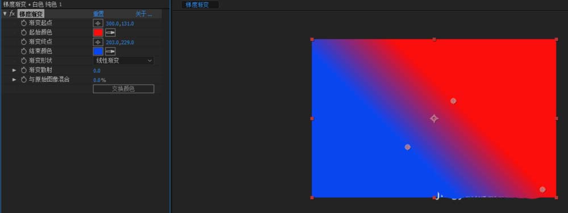Screen dimensions: 568x213
Task: Open the 关于... about link
Action: (144, 14)
